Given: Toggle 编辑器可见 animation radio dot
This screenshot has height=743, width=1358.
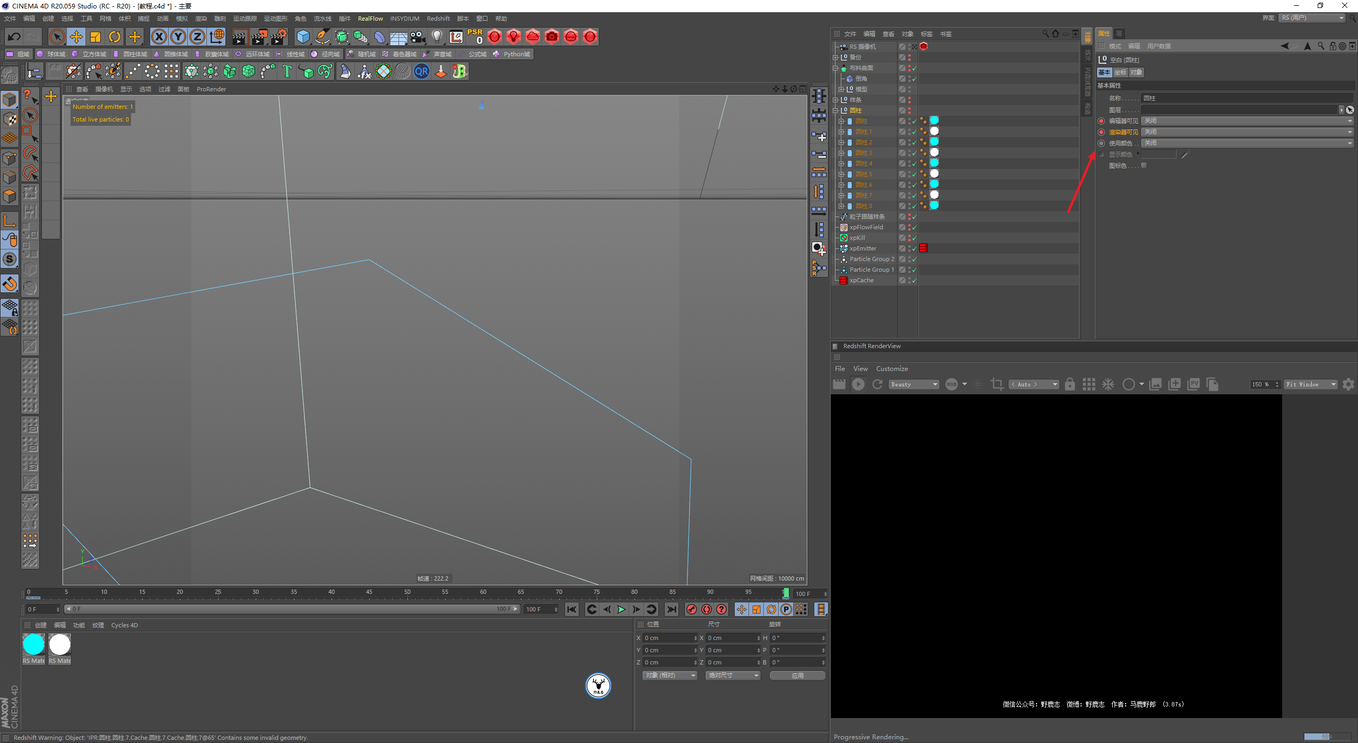Looking at the screenshot, I should click(x=1101, y=121).
